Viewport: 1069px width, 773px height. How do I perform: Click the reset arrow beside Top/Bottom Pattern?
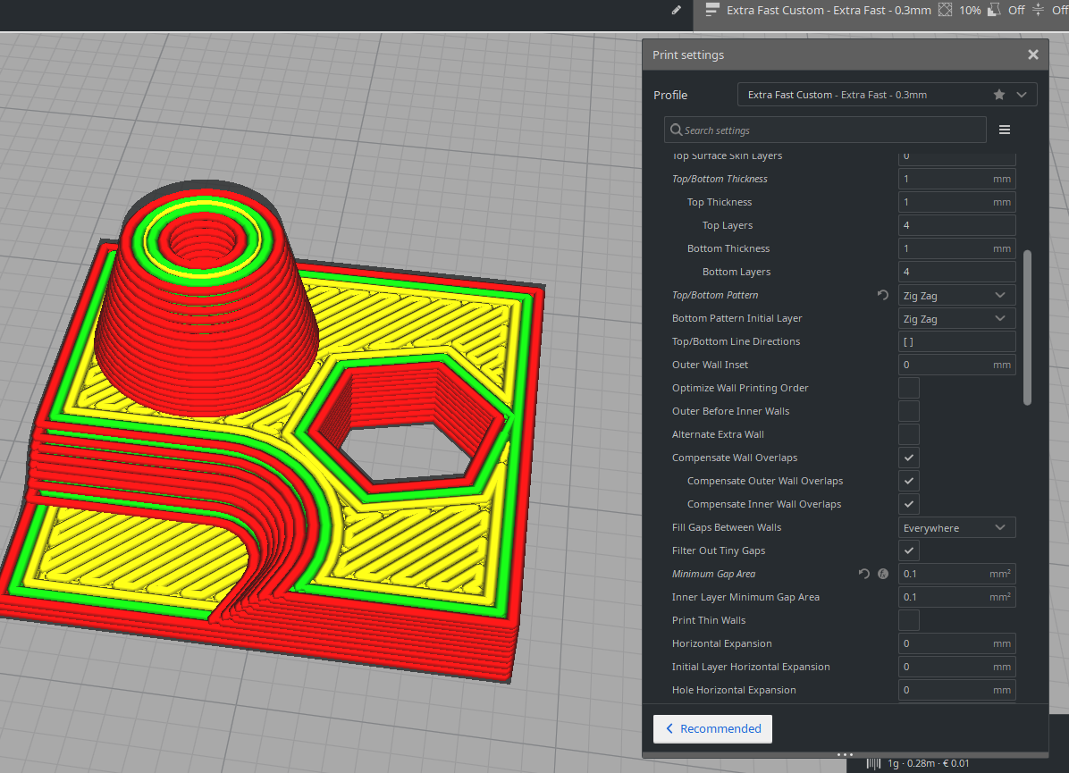[x=882, y=295]
